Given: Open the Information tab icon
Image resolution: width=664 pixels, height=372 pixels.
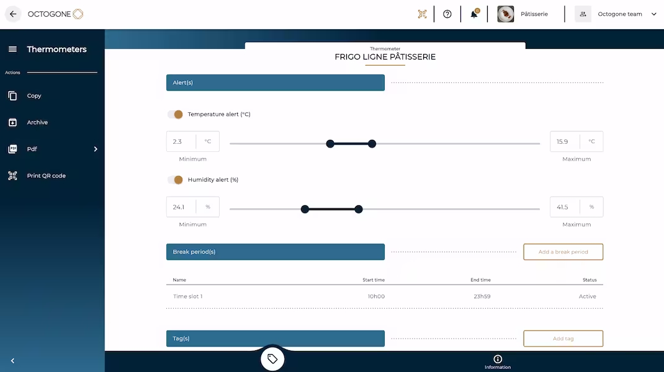Looking at the screenshot, I should tap(498, 359).
